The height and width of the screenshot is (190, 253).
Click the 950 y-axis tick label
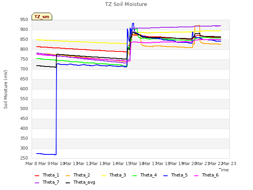(x=24, y=20)
